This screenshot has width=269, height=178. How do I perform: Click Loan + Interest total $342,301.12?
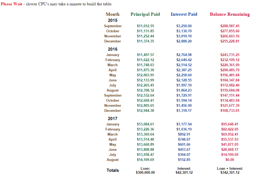coord(230,172)
